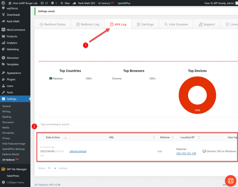Image resolution: width=238 pixels, height=187 pixels.
Task: Open 301 Redirects PRO in admin bar
Action: tap(106, 3)
